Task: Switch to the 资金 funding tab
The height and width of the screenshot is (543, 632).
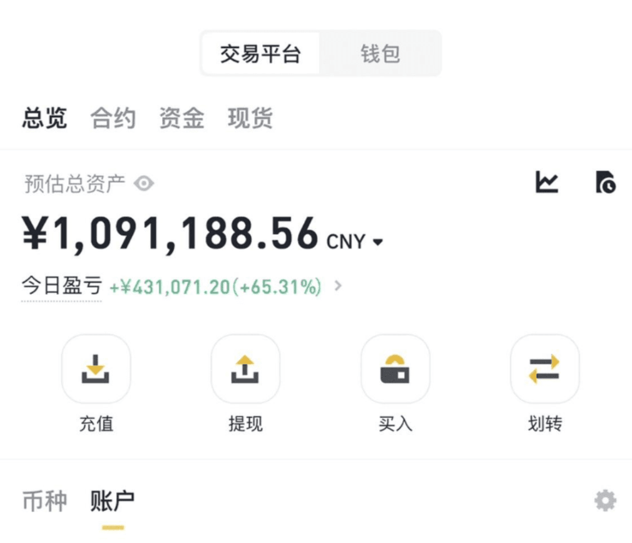Action: pyautogui.click(x=182, y=118)
